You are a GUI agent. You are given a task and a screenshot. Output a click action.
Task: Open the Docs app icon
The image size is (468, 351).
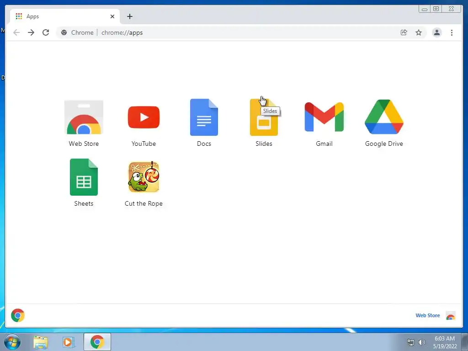(204, 117)
